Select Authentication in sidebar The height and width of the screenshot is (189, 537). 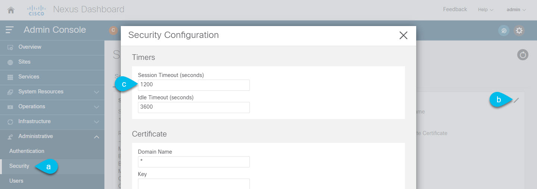(x=27, y=151)
